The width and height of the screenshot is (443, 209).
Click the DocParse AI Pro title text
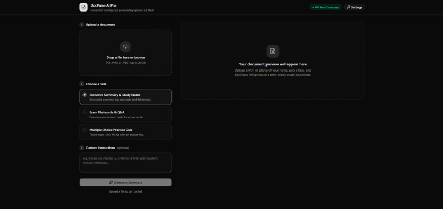103,5
